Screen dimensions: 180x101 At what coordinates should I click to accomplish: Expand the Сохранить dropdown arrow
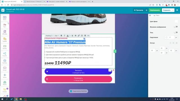173,10
